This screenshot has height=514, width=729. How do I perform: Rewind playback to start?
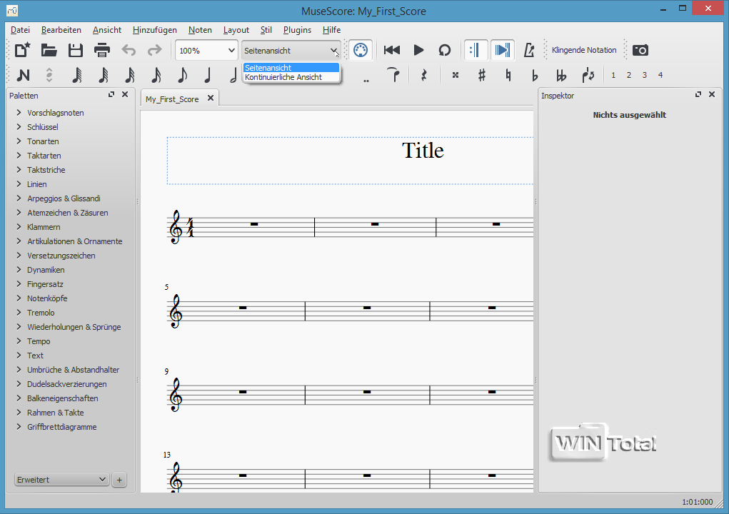(x=391, y=50)
